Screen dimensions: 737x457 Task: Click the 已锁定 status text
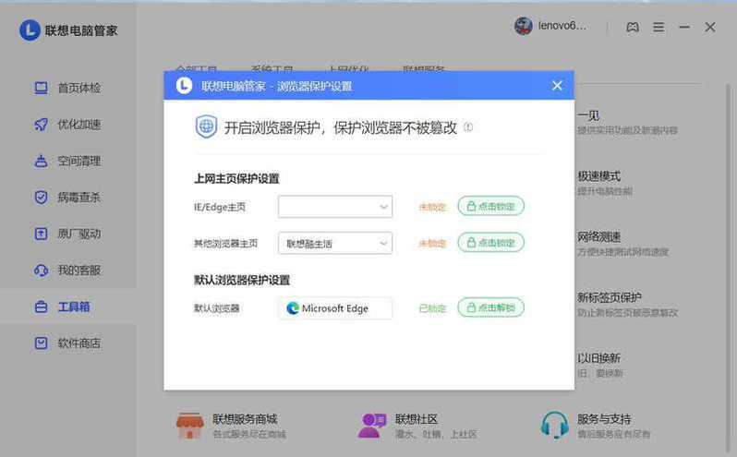432,308
